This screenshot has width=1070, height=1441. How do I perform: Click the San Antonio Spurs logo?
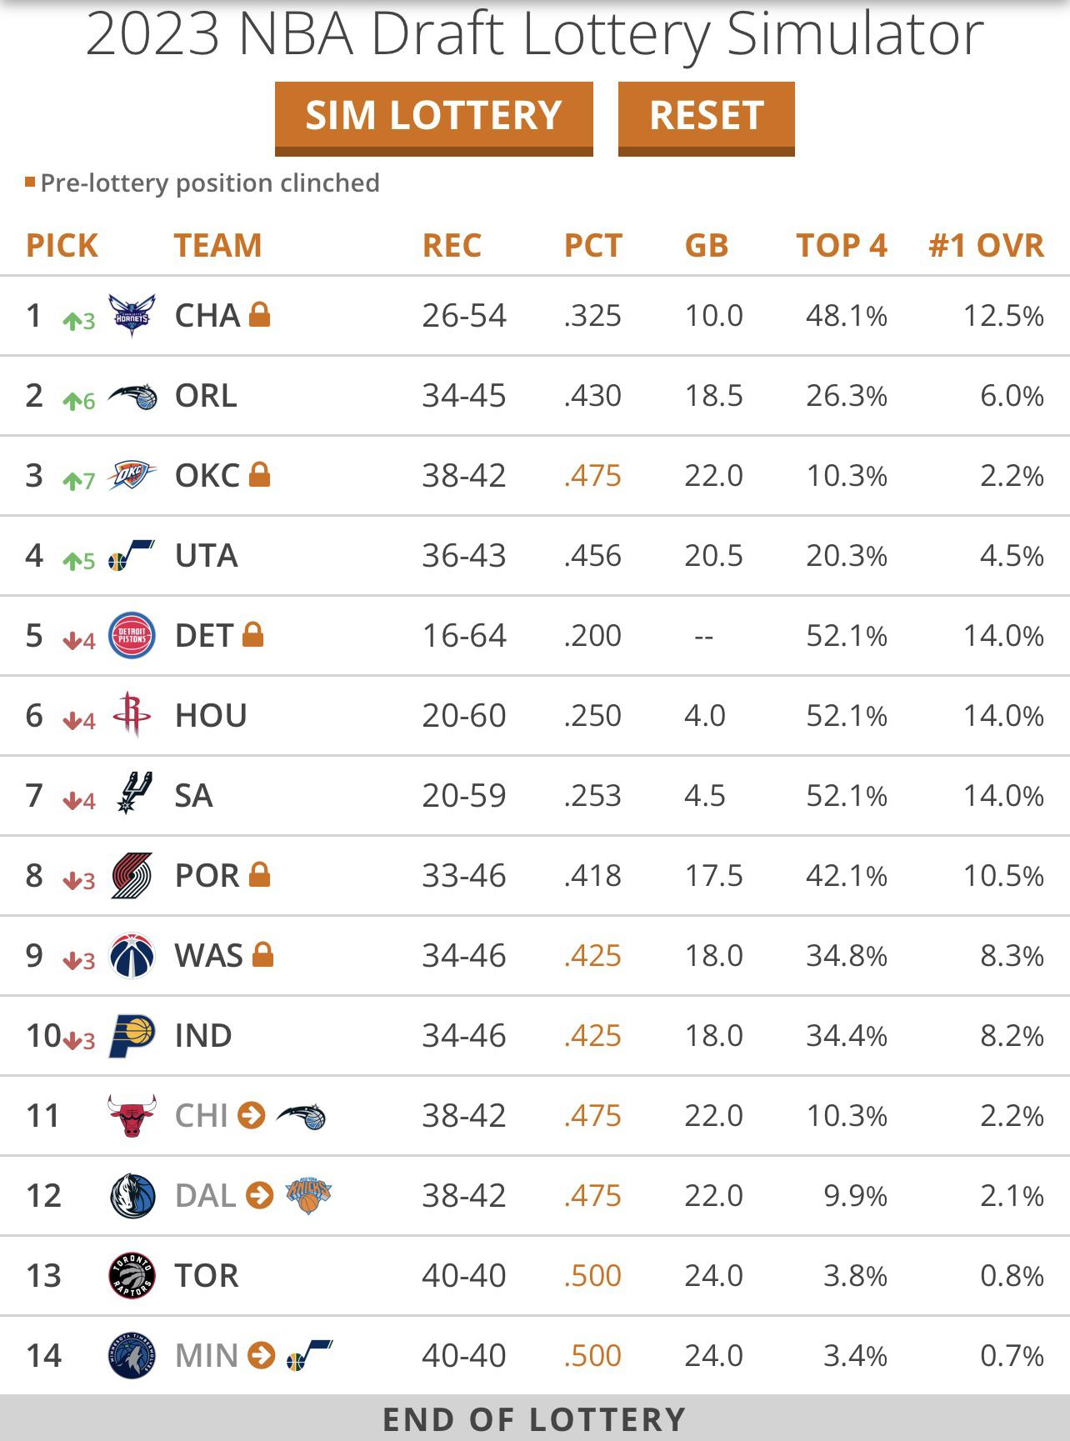133,794
